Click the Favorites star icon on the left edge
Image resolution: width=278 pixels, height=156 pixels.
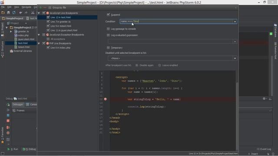click(3, 142)
